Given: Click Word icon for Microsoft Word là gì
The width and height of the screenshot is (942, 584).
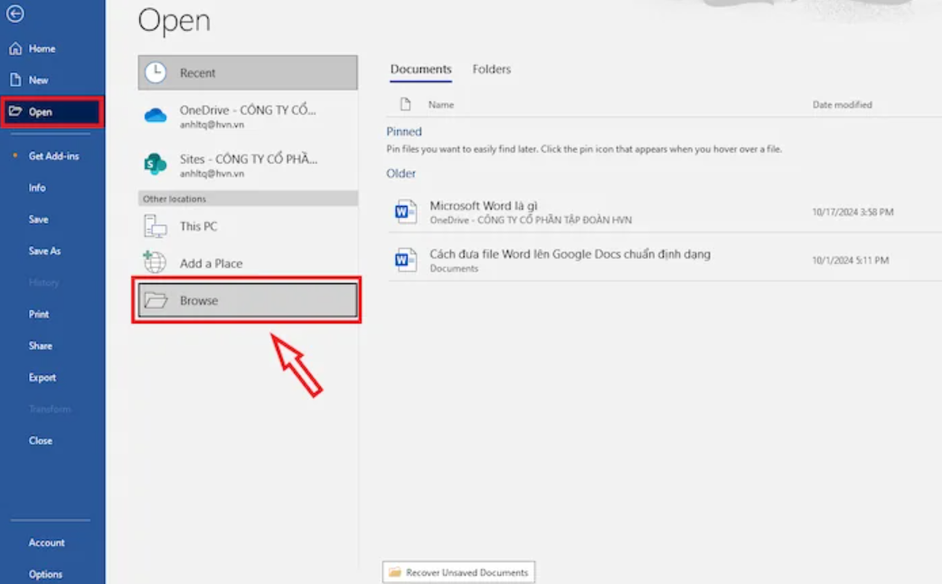Looking at the screenshot, I should [x=406, y=212].
